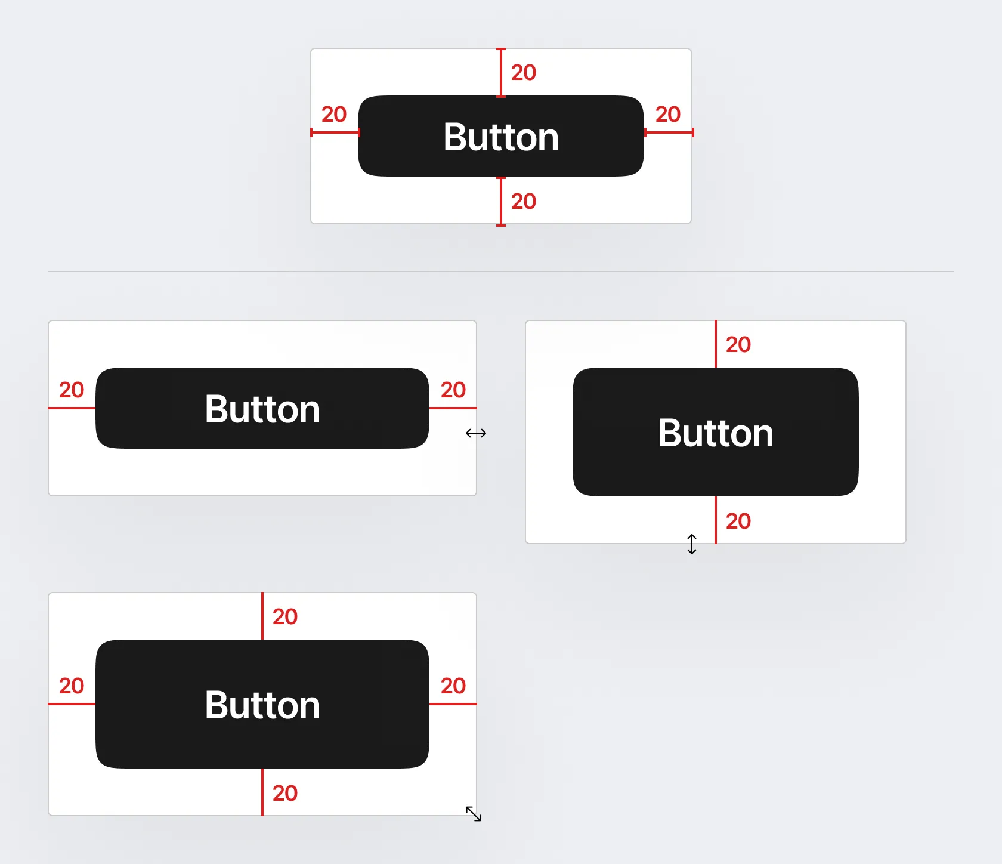Select the left "20" label in the top card
This screenshot has height=864, width=1002.
pyautogui.click(x=334, y=114)
